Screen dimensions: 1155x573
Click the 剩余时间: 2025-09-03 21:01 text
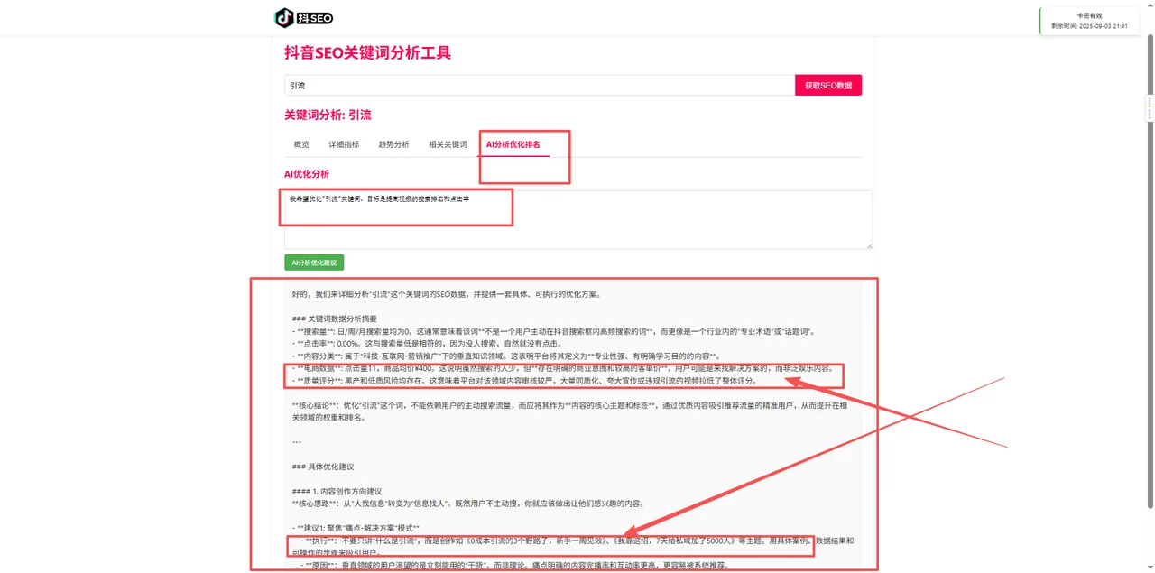click(x=1089, y=26)
